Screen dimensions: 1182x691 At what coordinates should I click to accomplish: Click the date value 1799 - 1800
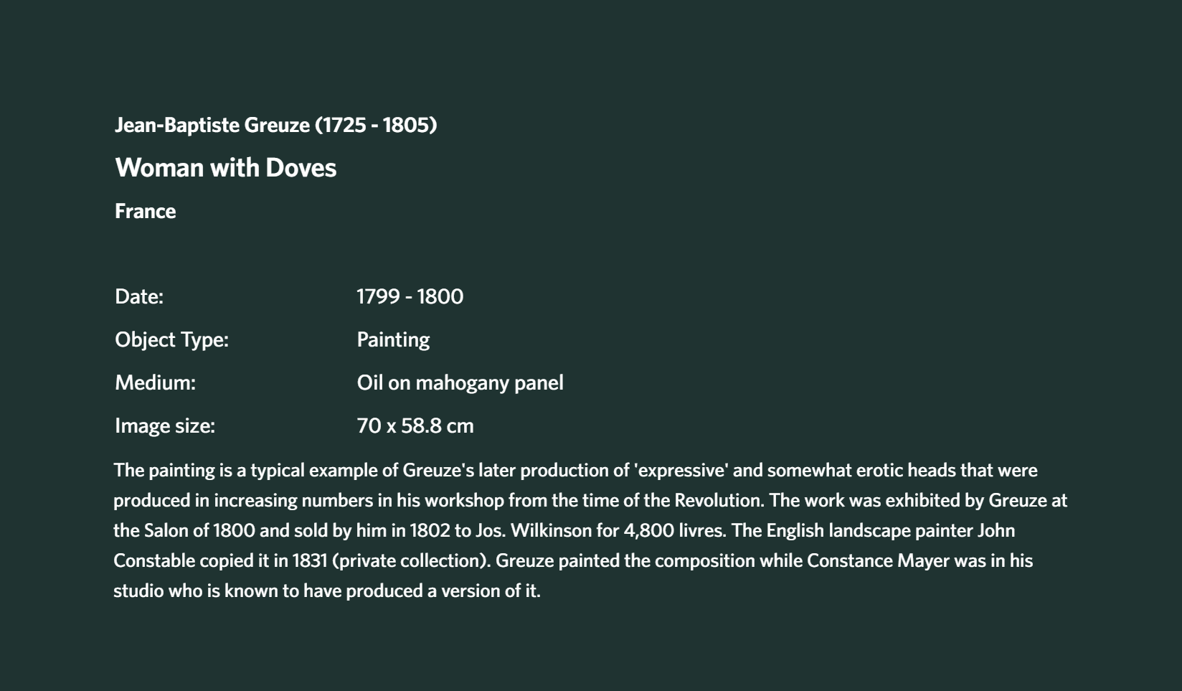click(410, 296)
